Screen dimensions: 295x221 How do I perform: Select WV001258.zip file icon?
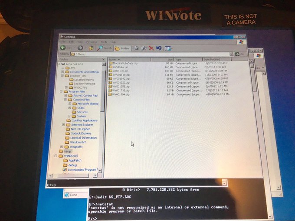[110, 86]
